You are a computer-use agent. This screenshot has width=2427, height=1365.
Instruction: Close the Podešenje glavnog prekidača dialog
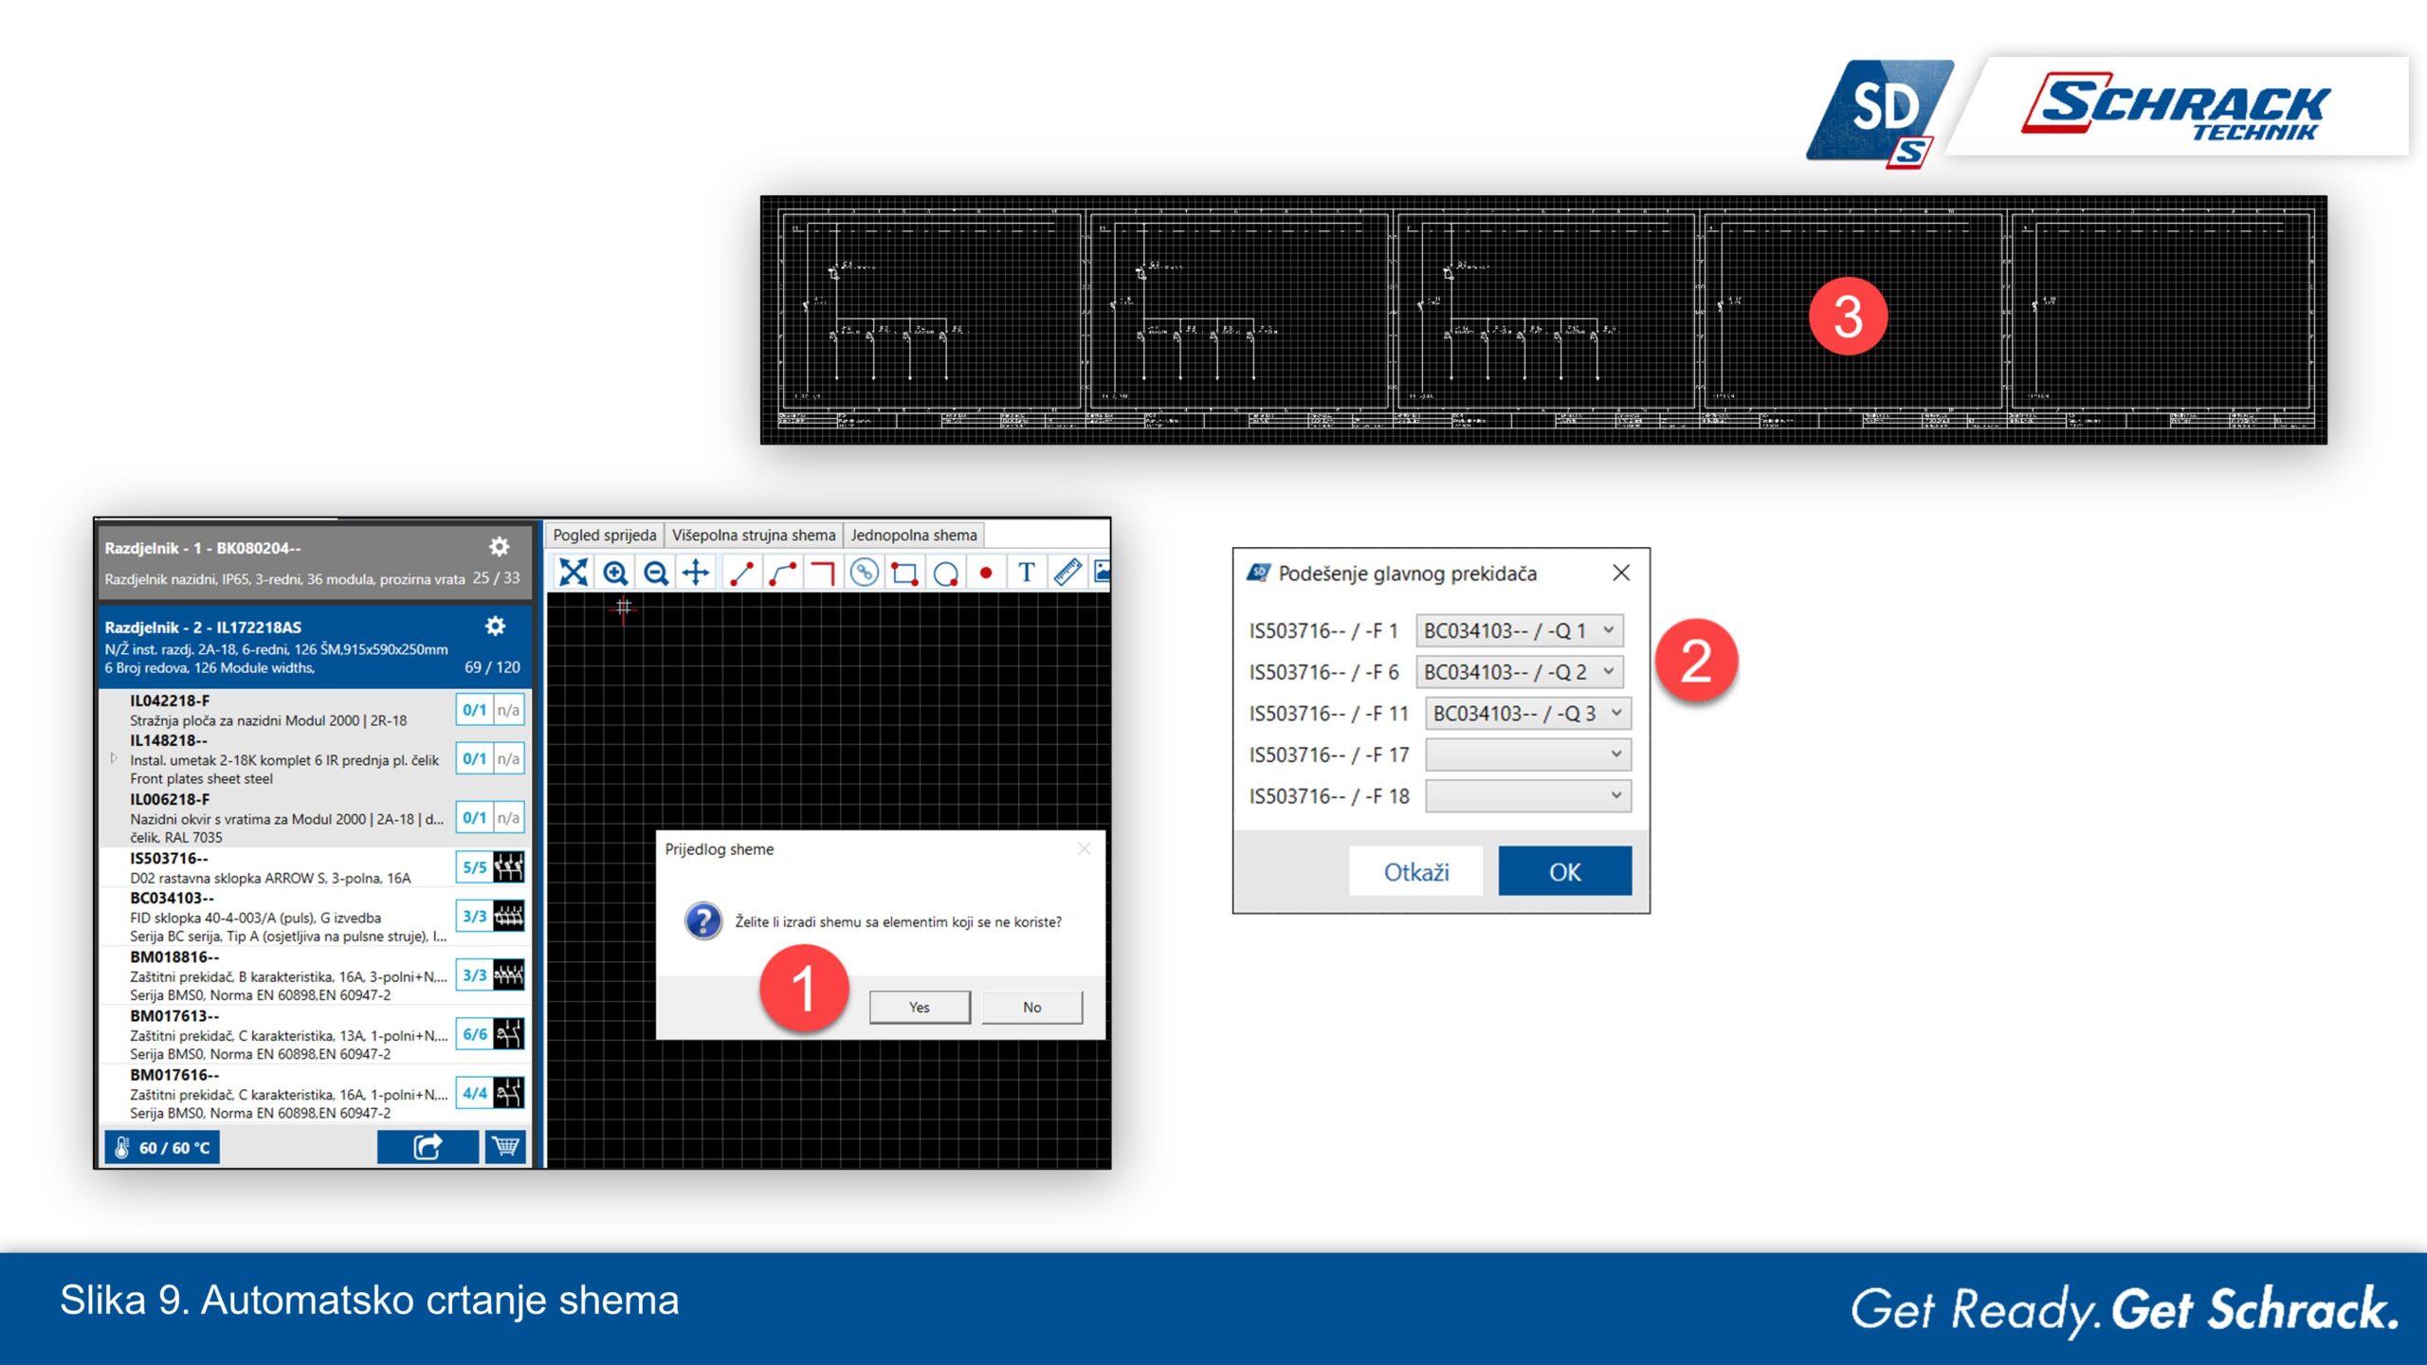tap(1621, 573)
